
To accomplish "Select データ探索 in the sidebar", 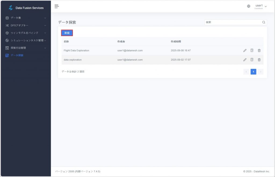I will 17,56.
